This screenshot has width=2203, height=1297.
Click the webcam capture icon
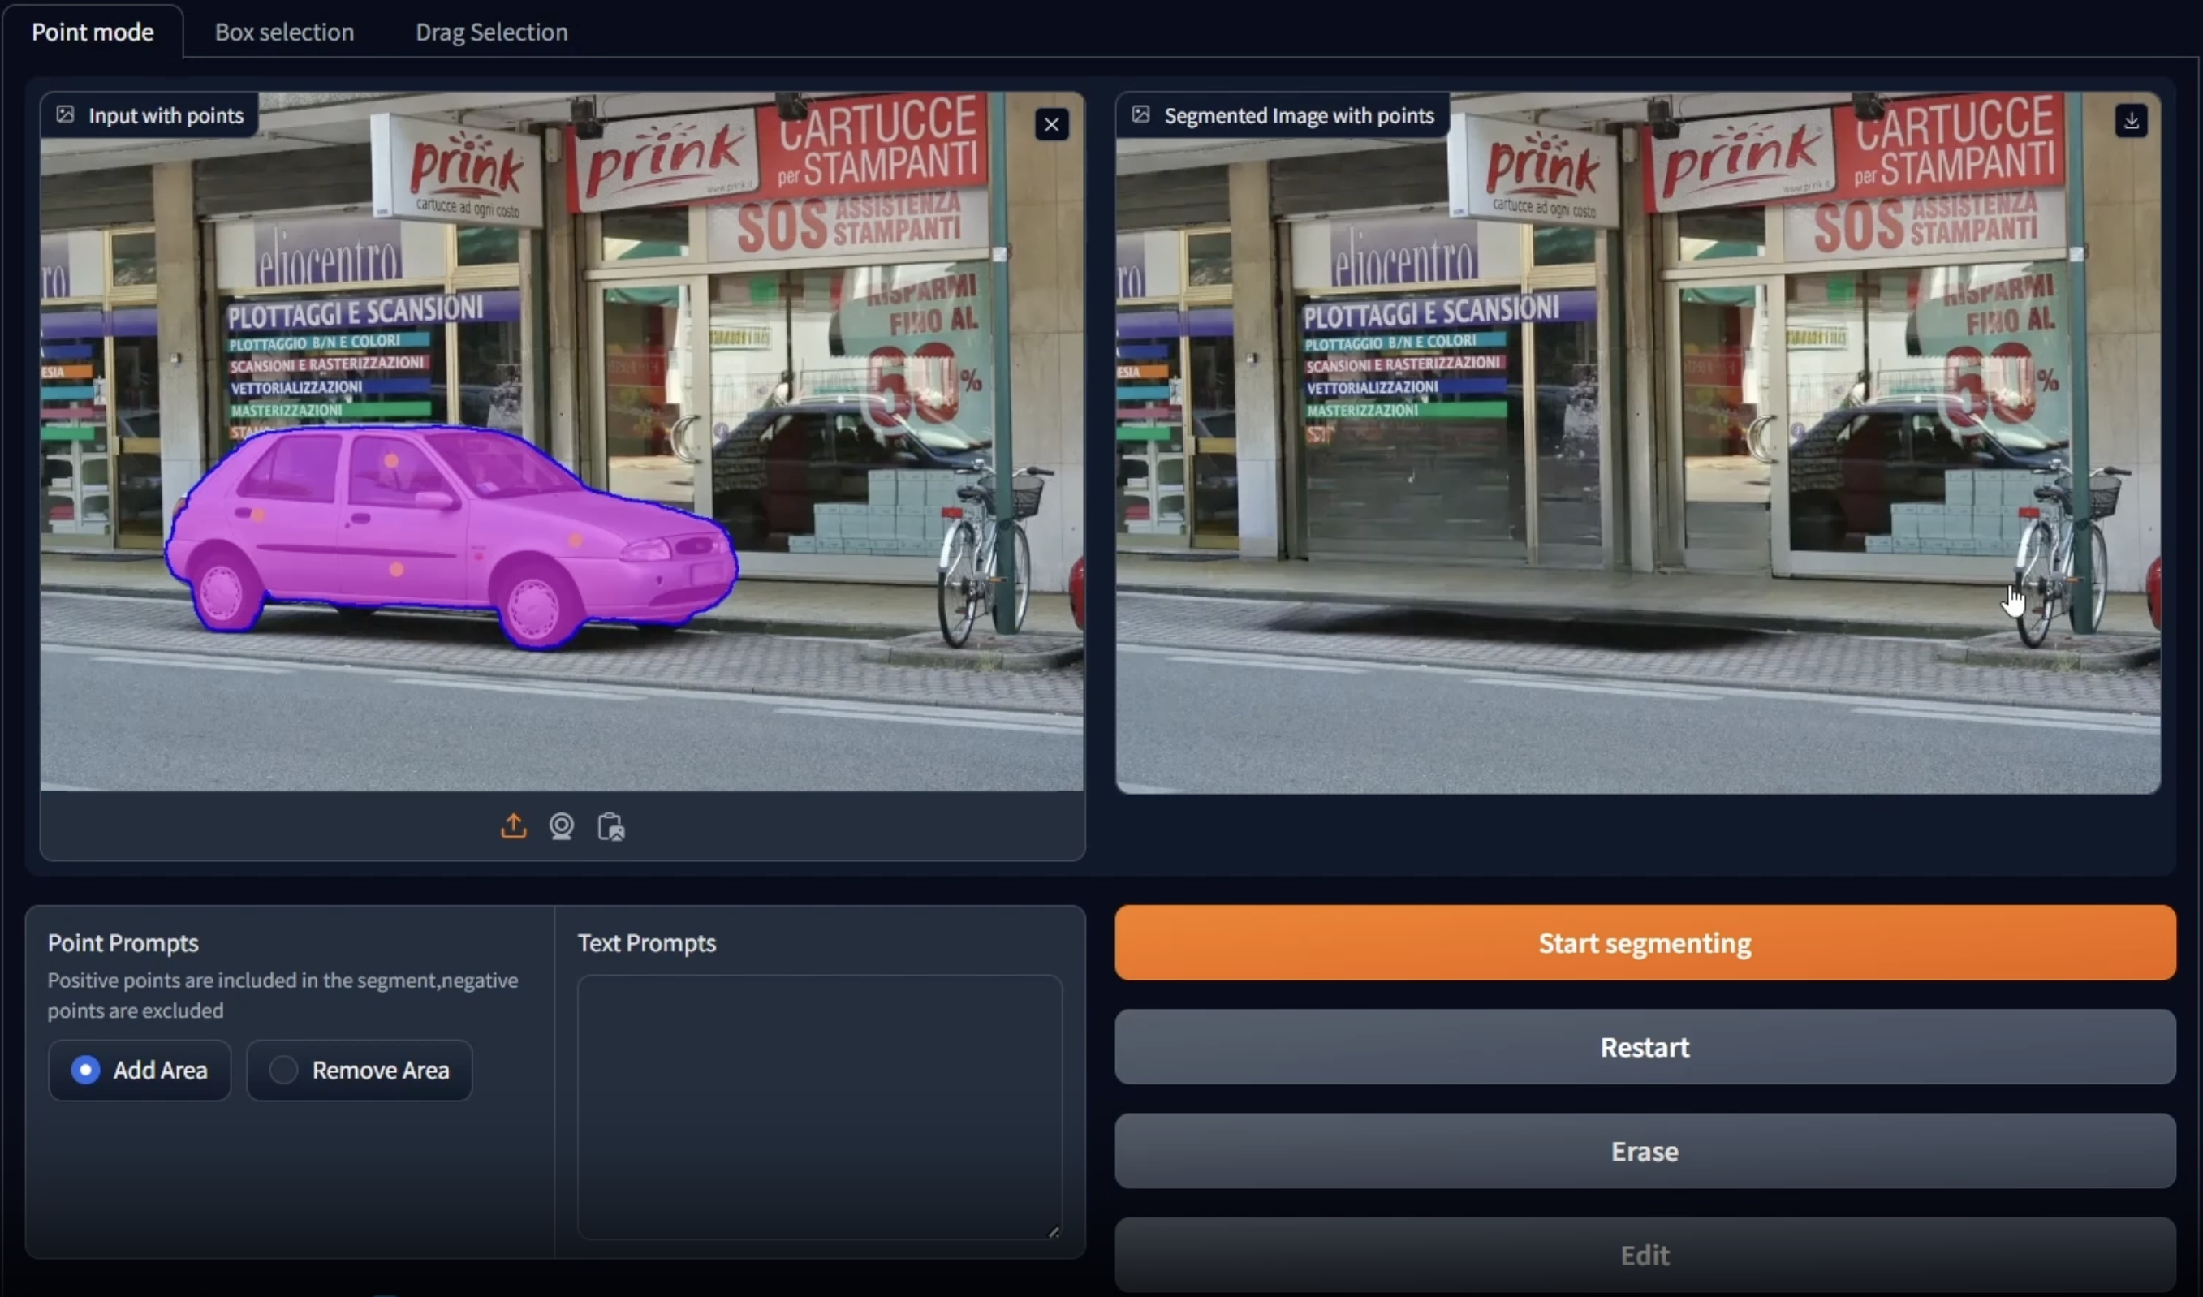coord(561,826)
